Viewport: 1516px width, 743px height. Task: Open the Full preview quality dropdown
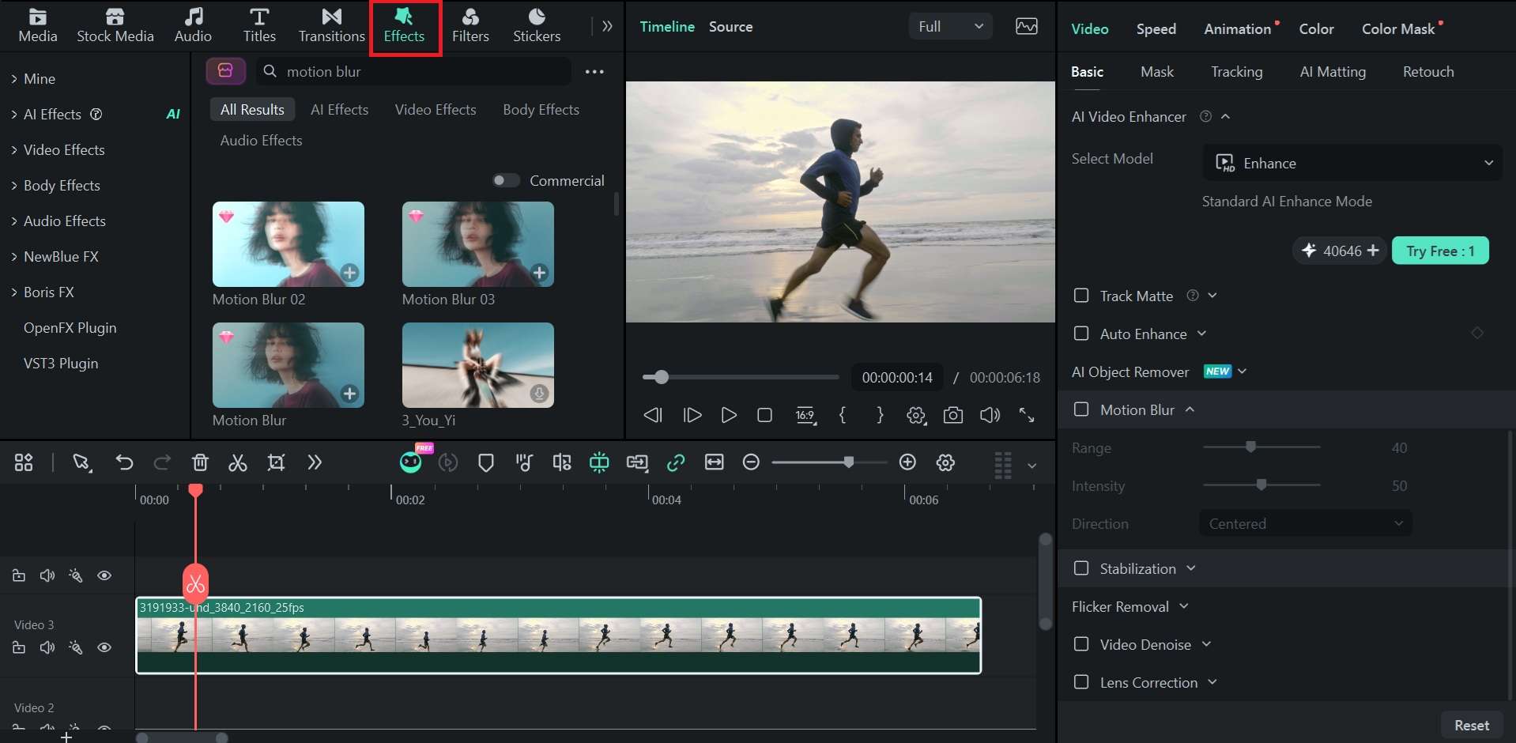coord(951,26)
